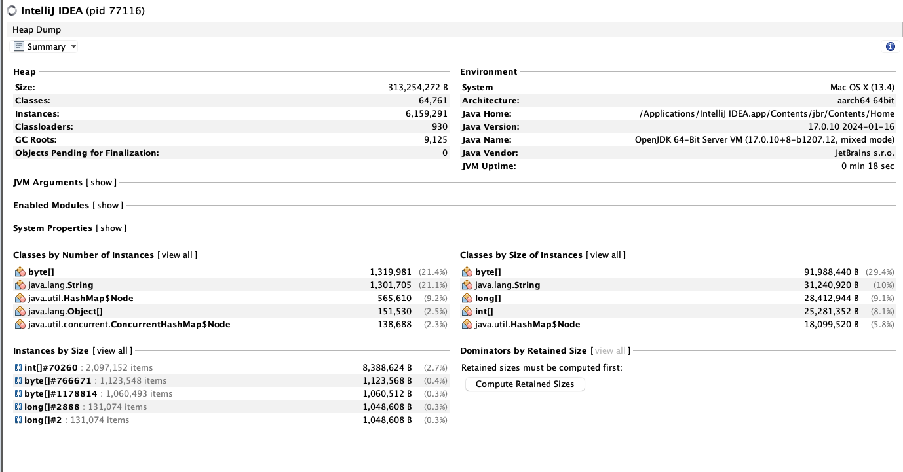The height and width of the screenshot is (472, 903).
Task: View all Classes by Size of Instances
Action: coord(605,255)
